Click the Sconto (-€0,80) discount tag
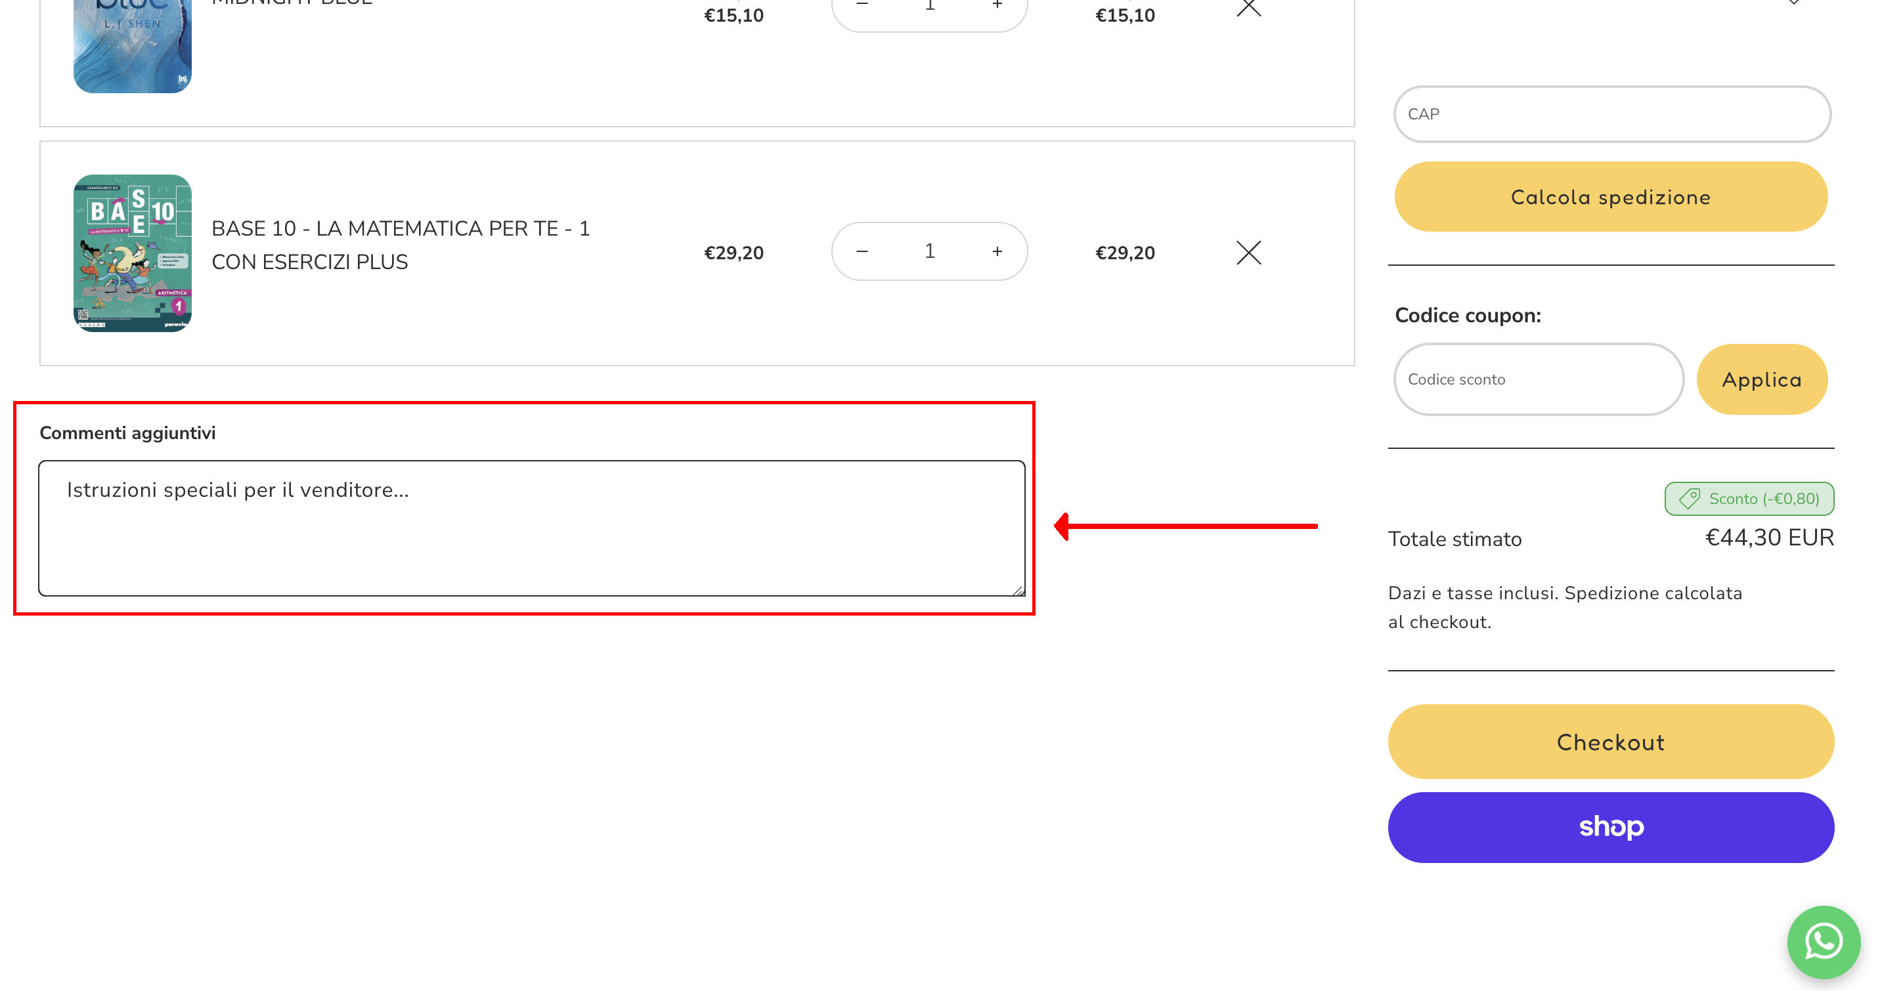 pyautogui.click(x=1749, y=499)
